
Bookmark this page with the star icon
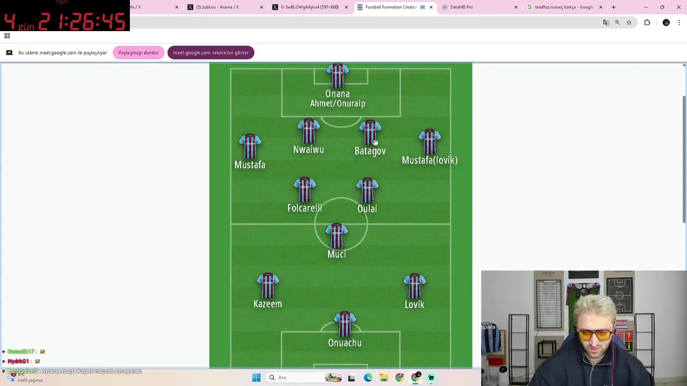pyautogui.click(x=629, y=23)
